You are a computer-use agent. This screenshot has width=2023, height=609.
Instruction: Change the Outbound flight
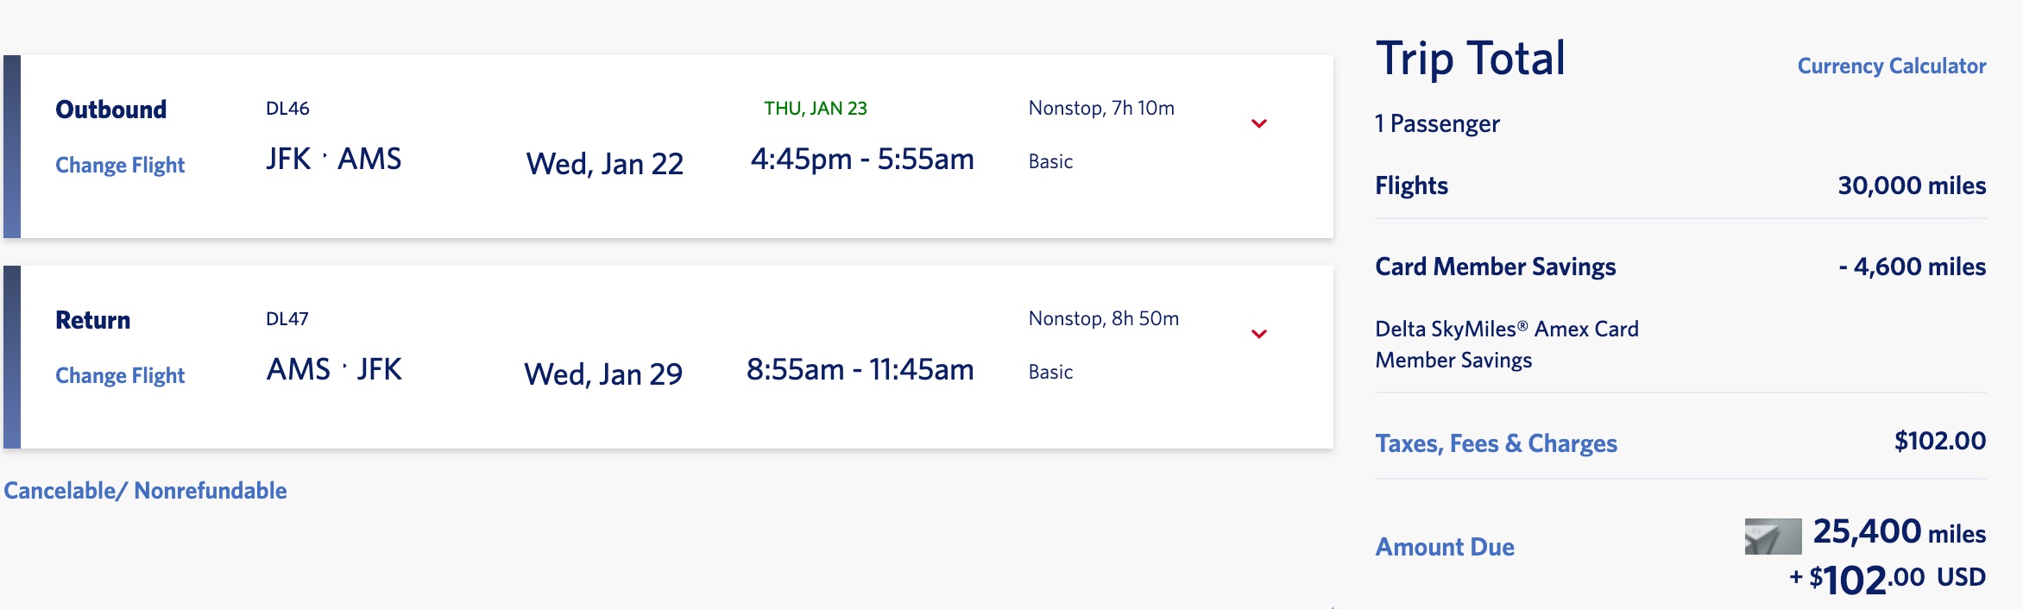click(x=120, y=165)
